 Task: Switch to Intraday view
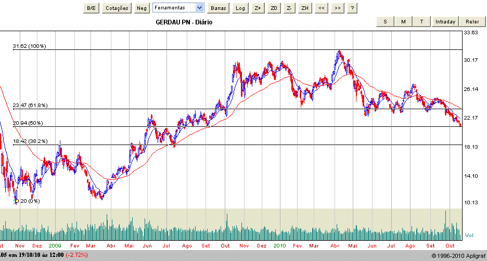[445, 22]
